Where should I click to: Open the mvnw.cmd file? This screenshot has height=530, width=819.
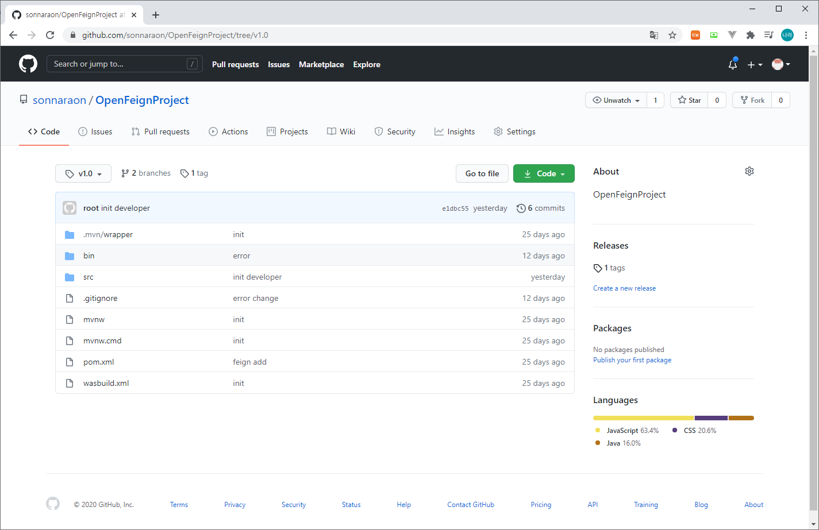tap(102, 341)
